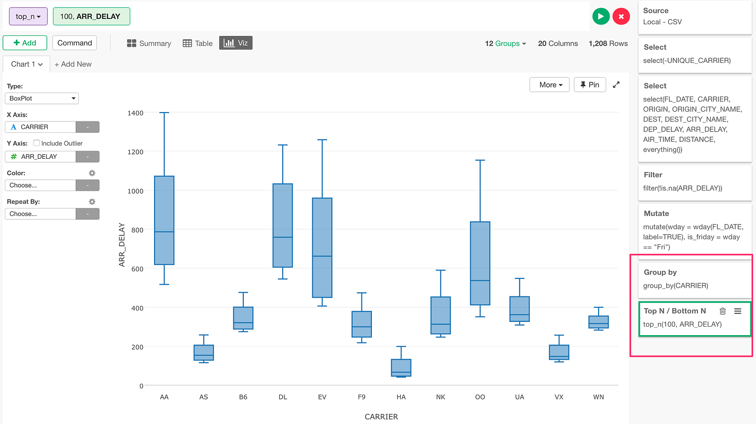
Task: Click the UA box in the boxplot
Action: [x=520, y=309]
